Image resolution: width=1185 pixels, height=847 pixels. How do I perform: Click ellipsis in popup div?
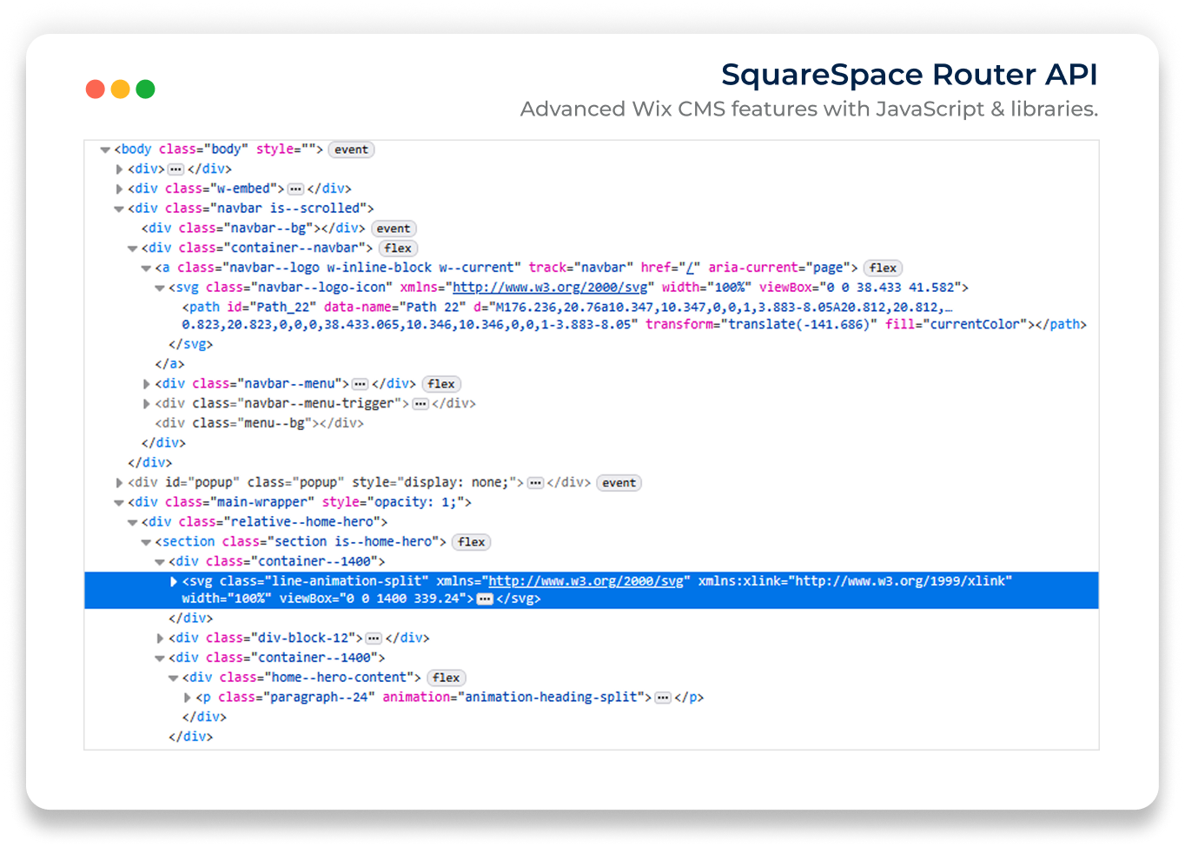click(536, 483)
